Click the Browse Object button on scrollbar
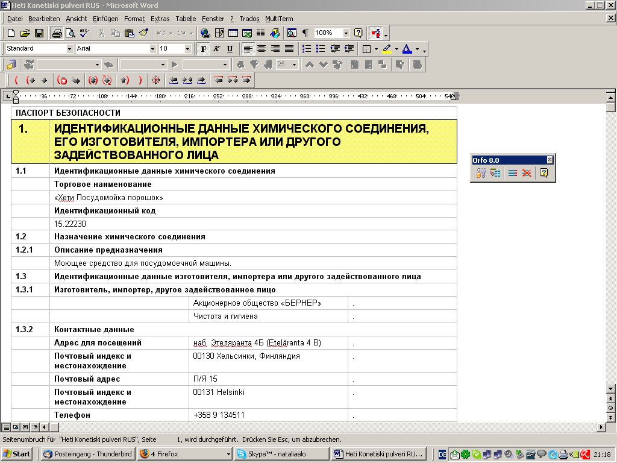The image size is (617, 463). coord(611,408)
